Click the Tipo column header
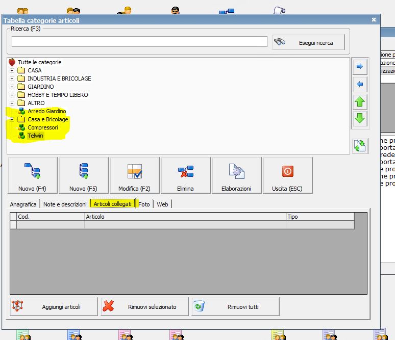The height and width of the screenshot is (340, 395). 320,217
